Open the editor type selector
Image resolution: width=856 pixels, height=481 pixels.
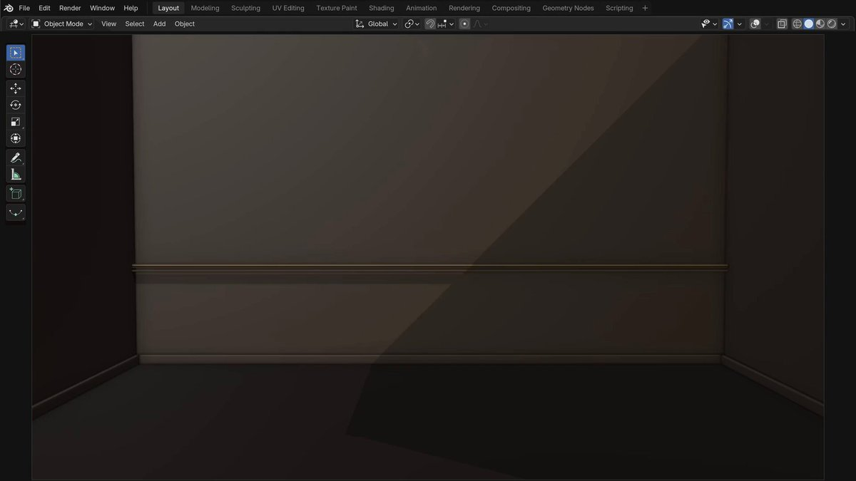[16, 24]
